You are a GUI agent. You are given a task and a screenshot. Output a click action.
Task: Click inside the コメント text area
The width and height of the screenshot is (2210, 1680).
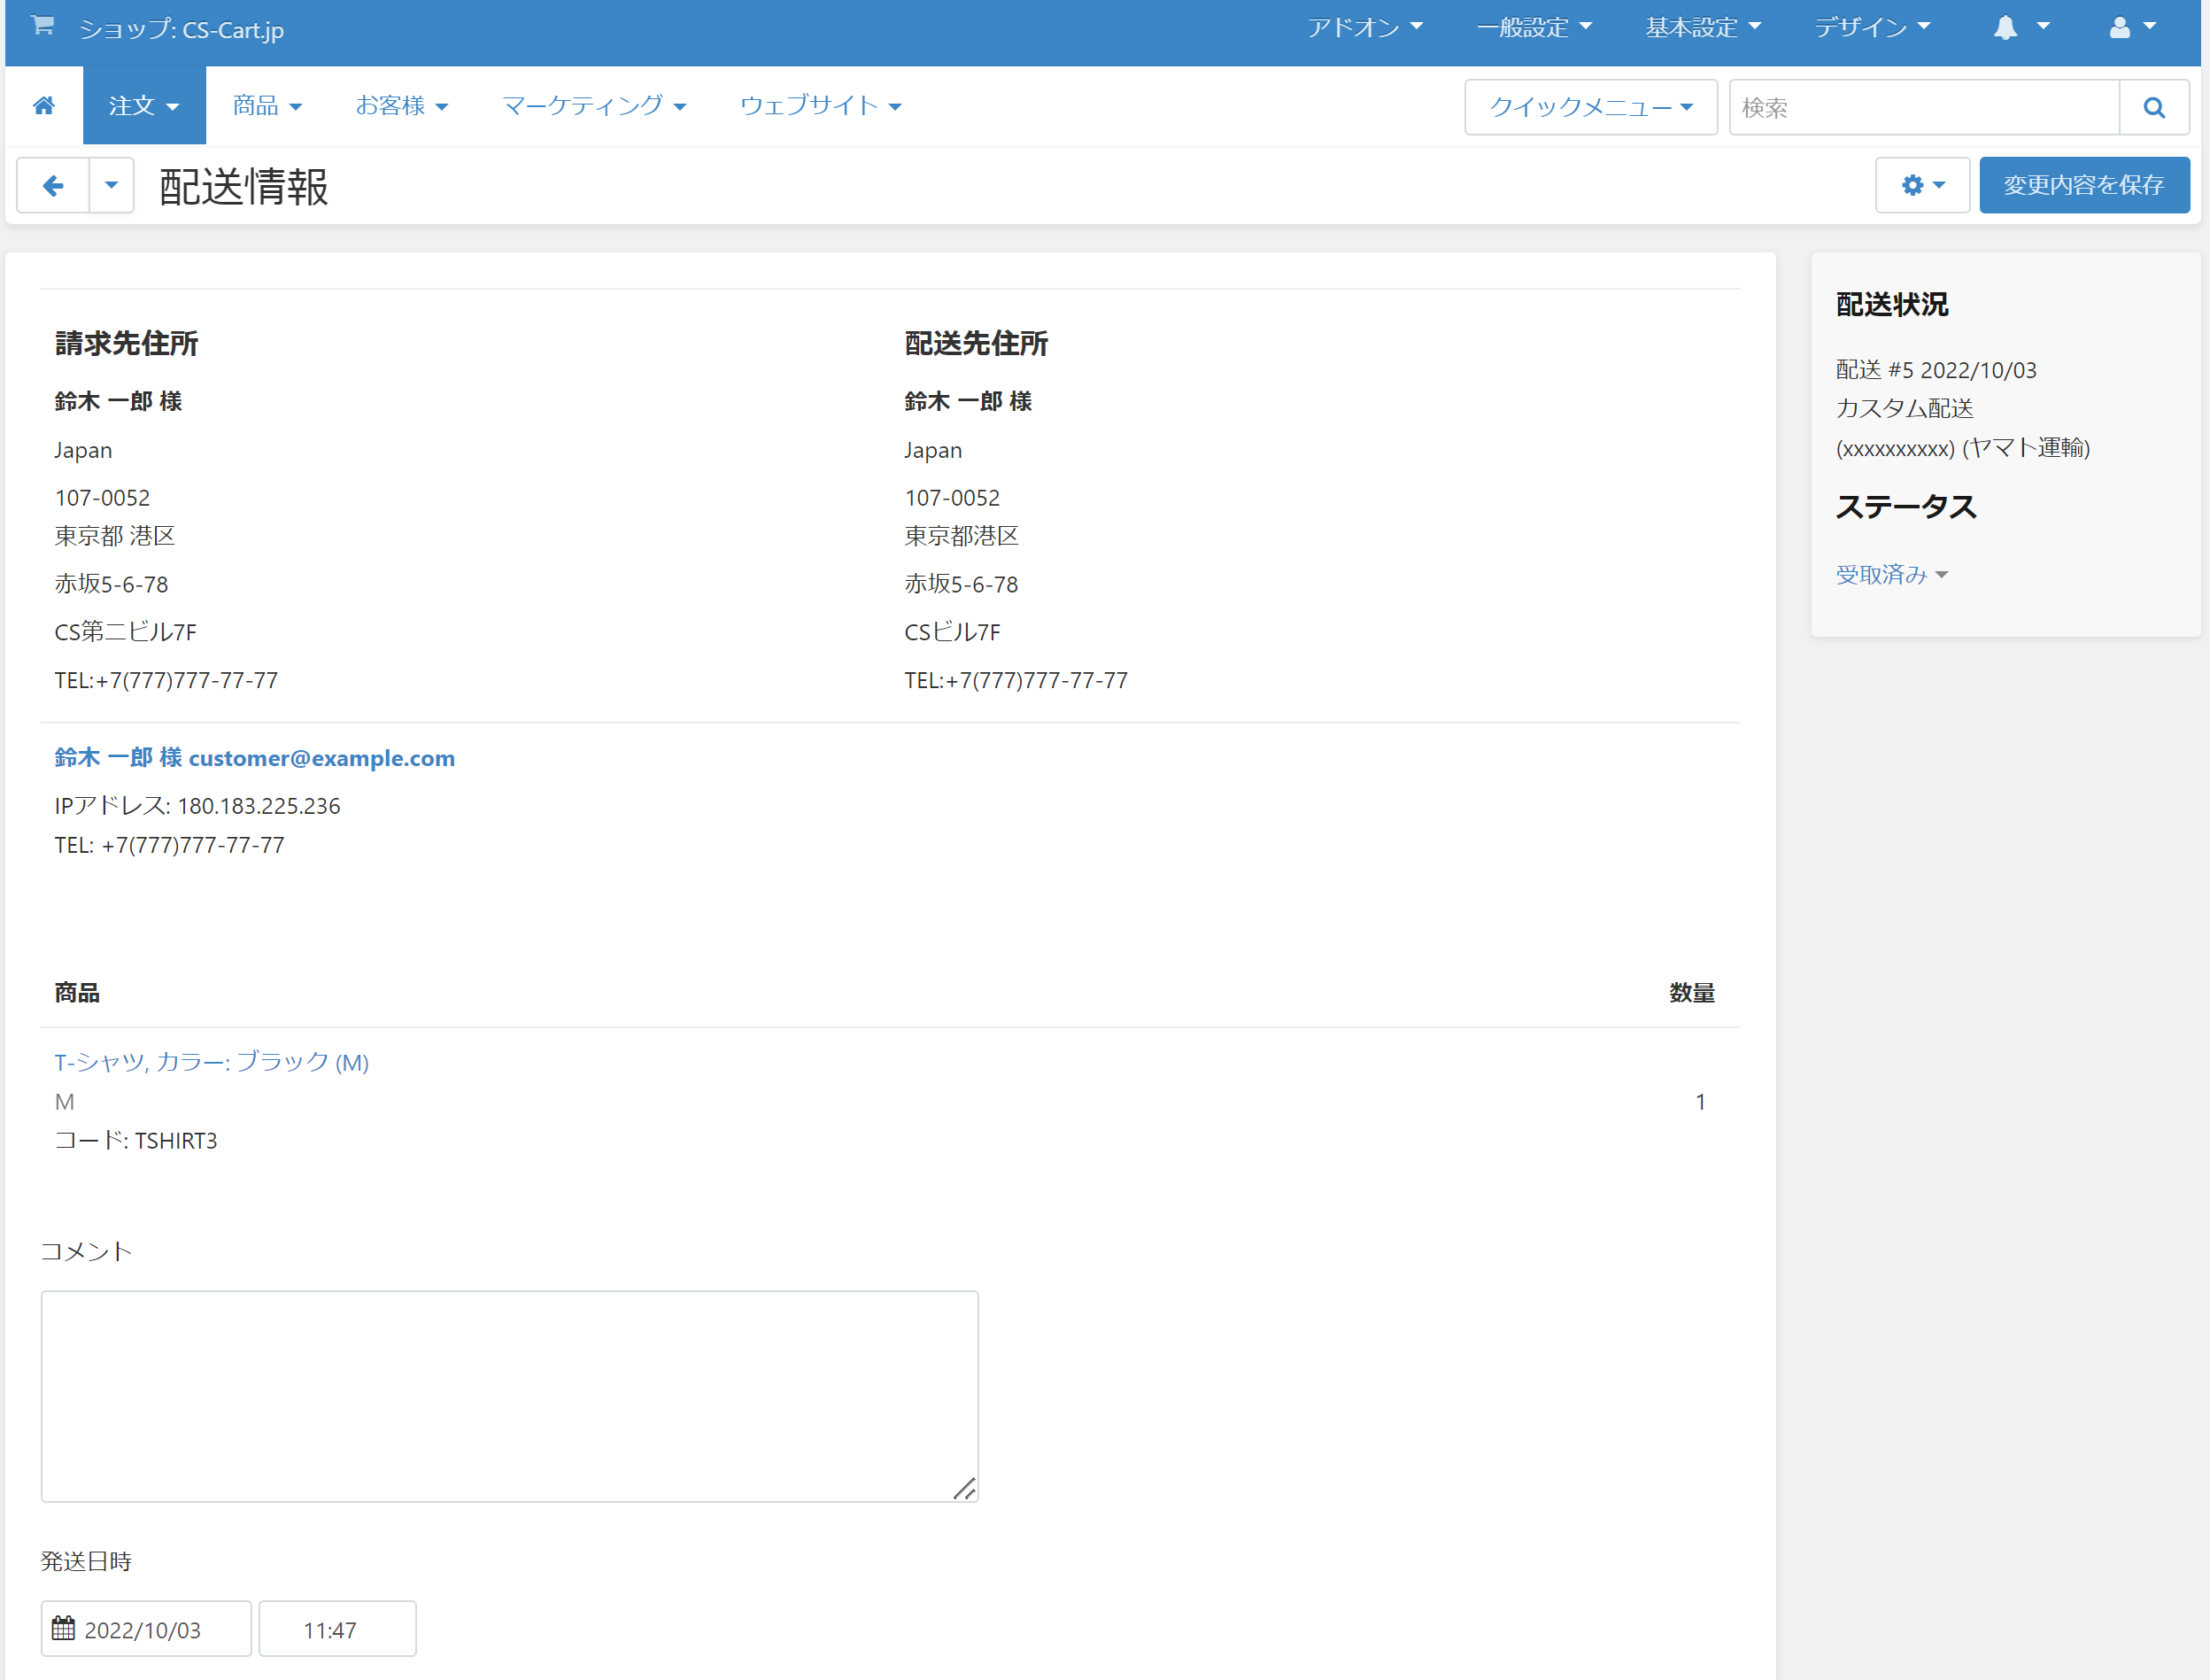click(x=510, y=1396)
